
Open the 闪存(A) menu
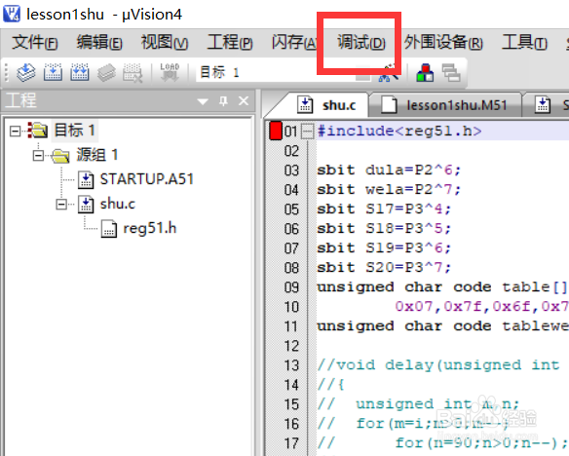point(294,43)
